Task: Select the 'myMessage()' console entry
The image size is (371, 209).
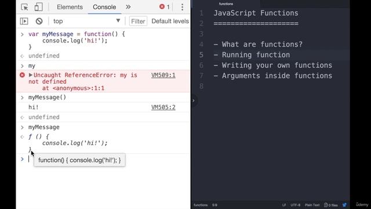Action: point(48,98)
